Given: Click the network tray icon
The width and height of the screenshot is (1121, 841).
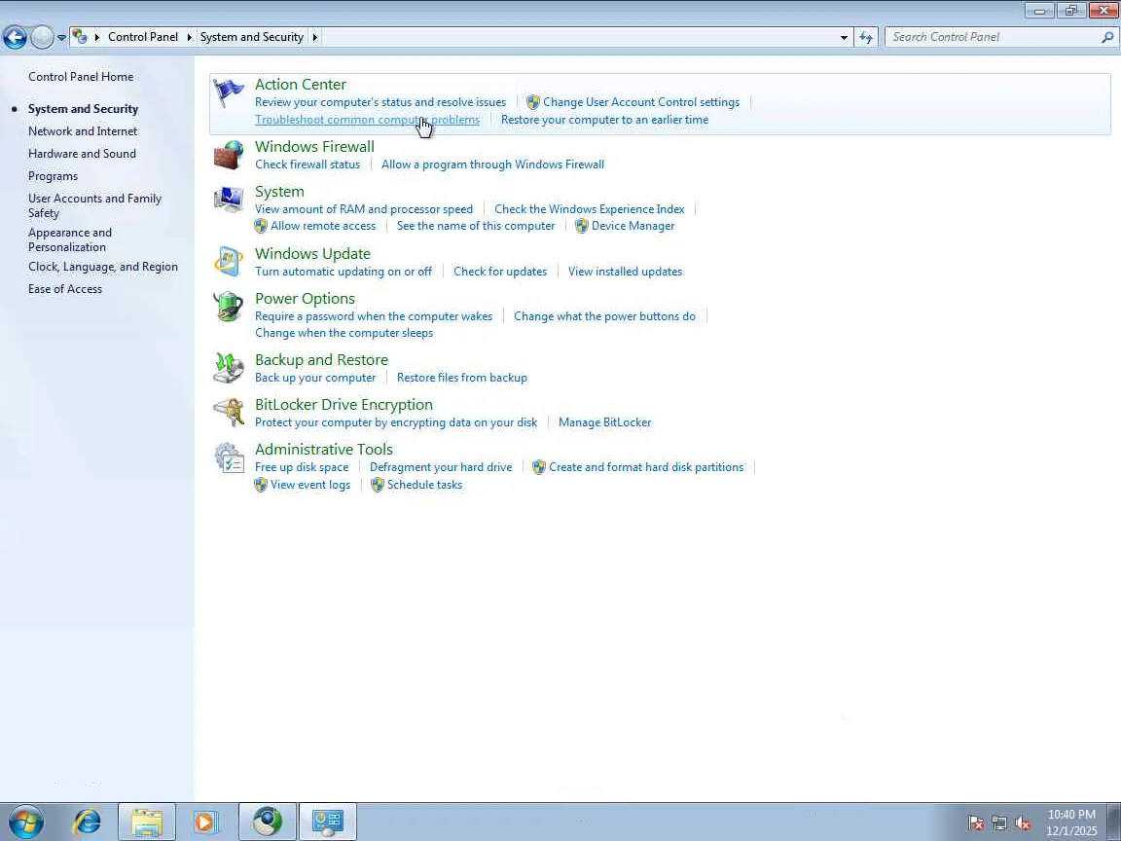Looking at the screenshot, I should coord(999,823).
